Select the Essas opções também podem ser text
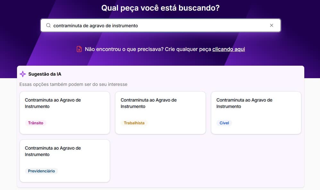 (74, 84)
